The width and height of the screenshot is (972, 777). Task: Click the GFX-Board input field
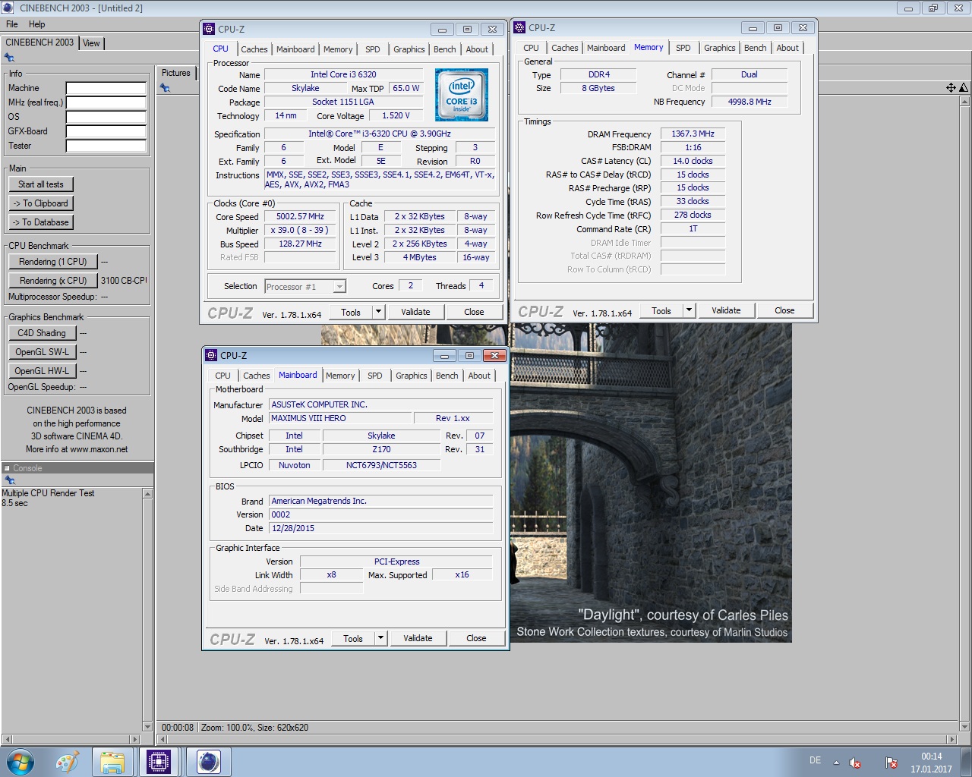pos(106,131)
